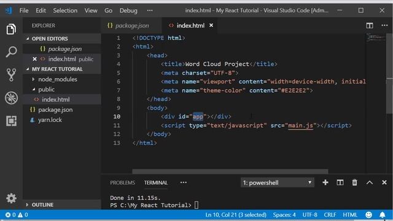Close index.html in Open Editors list

tap(34, 59)
